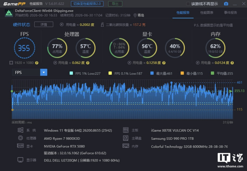The width and height of the screenshot is (247, 171).
Task: Click the power icon beside 用电量 0.2002 度
Action: click(x=62, y=25)
